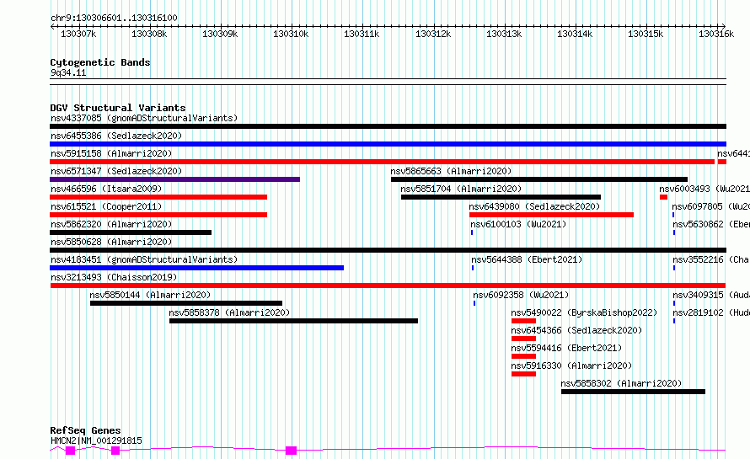Viewport: 750px width, 459px height.
Task: Click the nsv5850144 (Almarri2020) label
Action: pyautogui.click(x=150, y=295)
